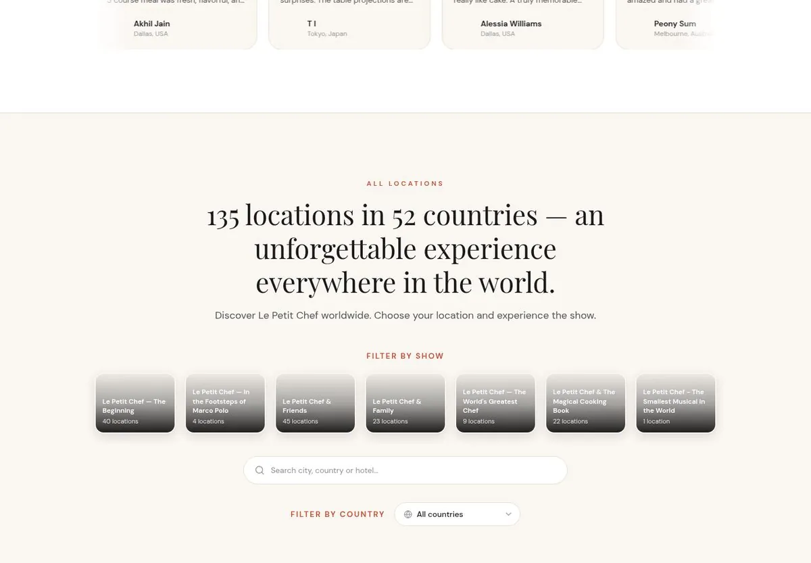Click the search city, country or hotel field
The height and width of the screenshot is (563, 811).
pyautogui.click(x=405, y=470)
